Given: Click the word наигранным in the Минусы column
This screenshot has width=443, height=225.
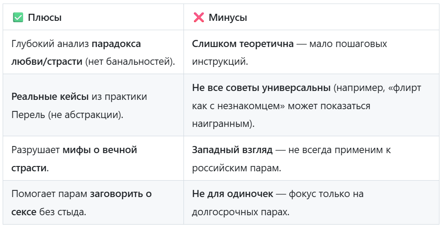Looking at the screenshot, I should pyautogui.click(x=221, y=124).
